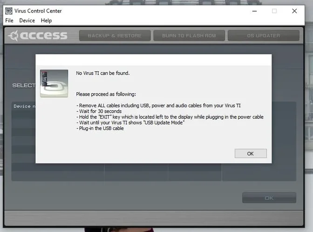Screen dimensions: 313x232
Task: Click the 'Remove ALL cables' instruction line
Action: coord(158,105)
